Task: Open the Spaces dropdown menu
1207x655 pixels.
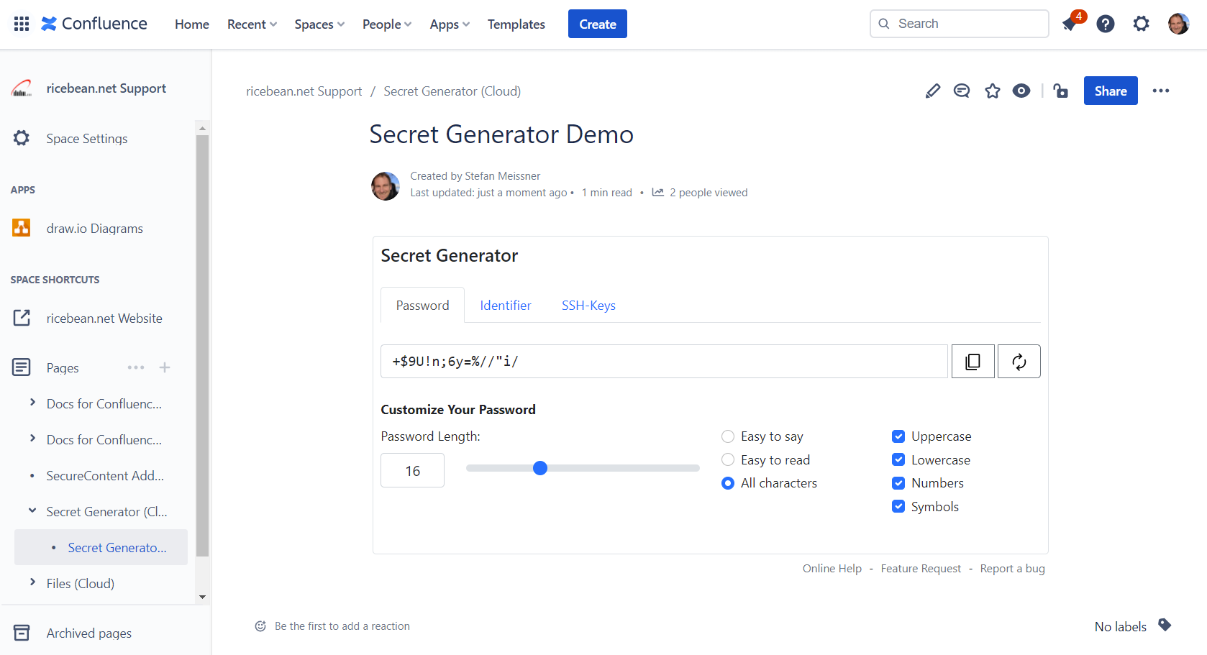Action: (319, 24)
